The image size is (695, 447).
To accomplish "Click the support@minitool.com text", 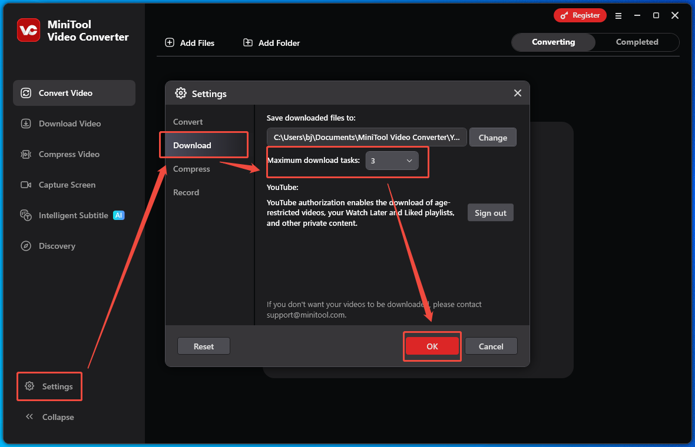I will [306, 315].
